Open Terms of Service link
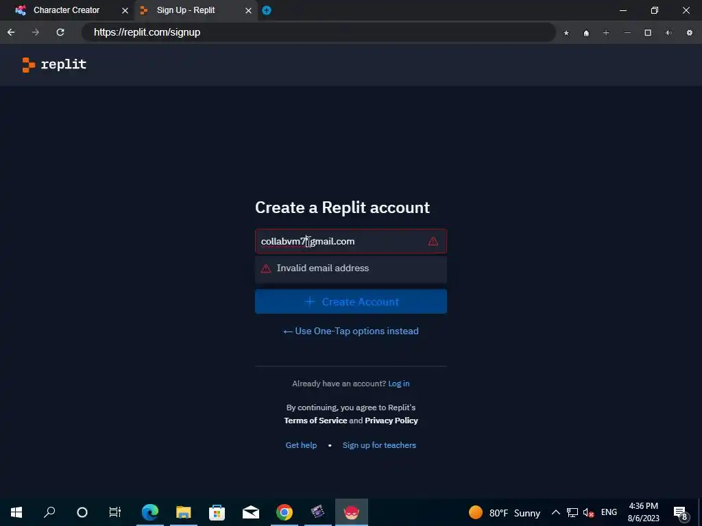The image size is (702, 526). tap(315, 421)
